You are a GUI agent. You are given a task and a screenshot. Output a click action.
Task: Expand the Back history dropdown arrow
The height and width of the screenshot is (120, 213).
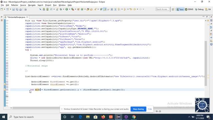point(137,9)
